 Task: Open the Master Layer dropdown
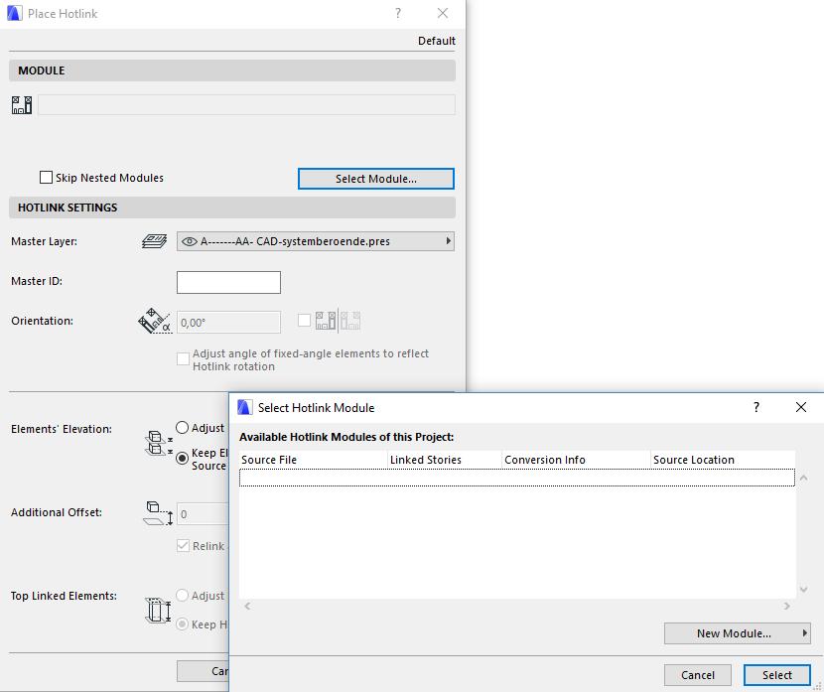click(316, 241)
